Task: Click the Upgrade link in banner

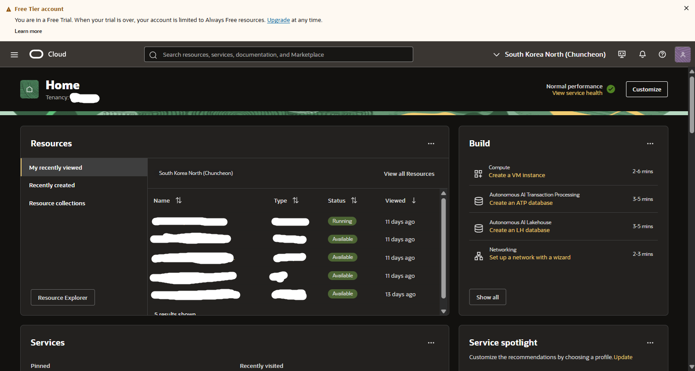Action: click(x=278, y=20)
